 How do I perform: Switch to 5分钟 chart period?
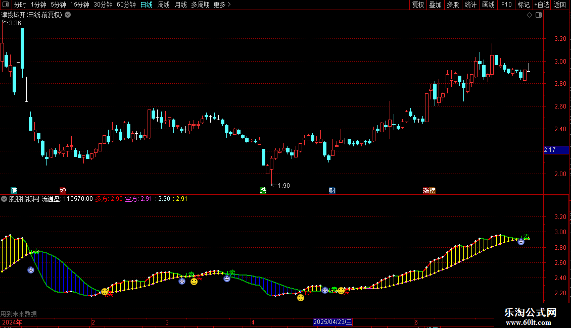pos(58,5)
